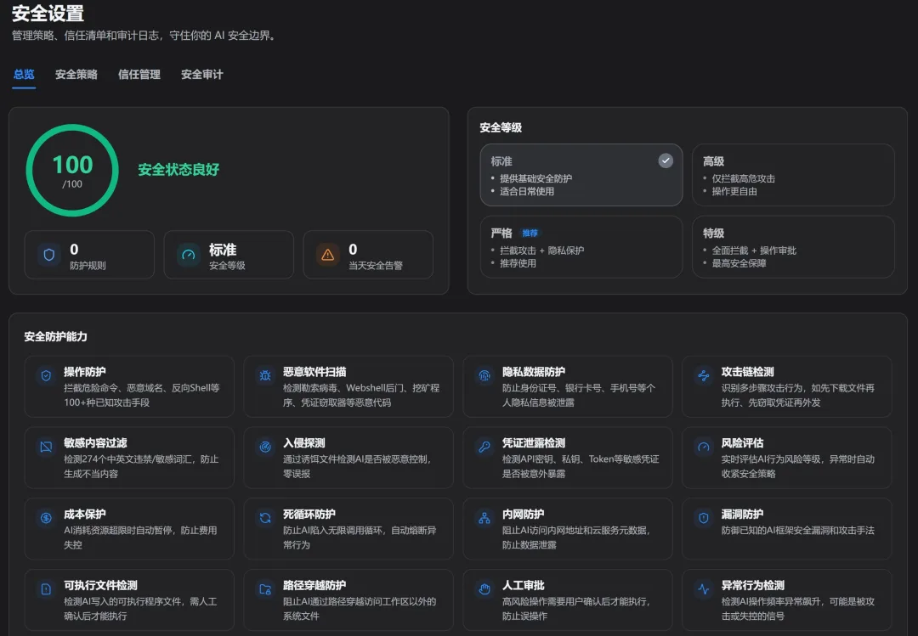Open the 安全审计 tab
The height and width of the screenshot is (636, 918).
(202, 75)
